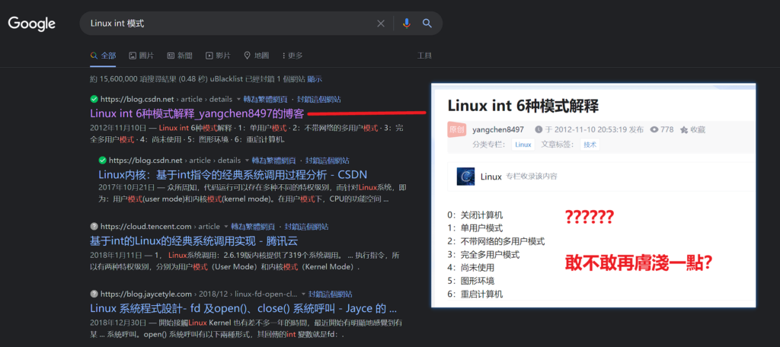
Task: Click the eye view-count icon showing 778
Action: point(654,130)
